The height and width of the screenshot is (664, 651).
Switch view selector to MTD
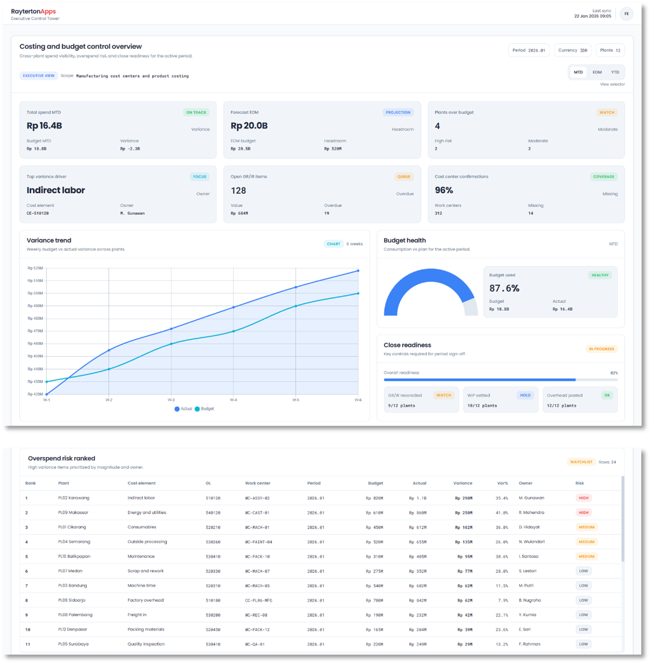coord(578,72)
